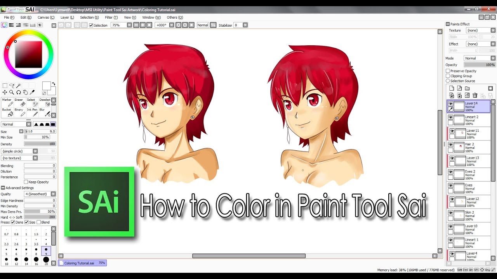Choose the Select pen tool

tap(33, 103)
